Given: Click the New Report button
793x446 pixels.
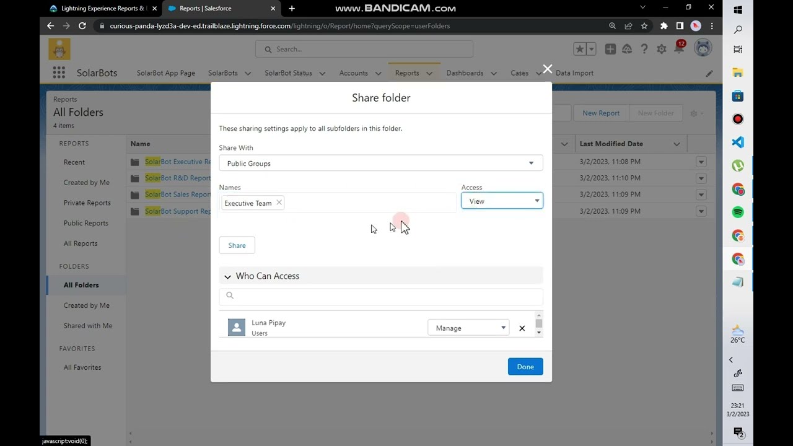Looking at the screenshot, I should point(601,113).
